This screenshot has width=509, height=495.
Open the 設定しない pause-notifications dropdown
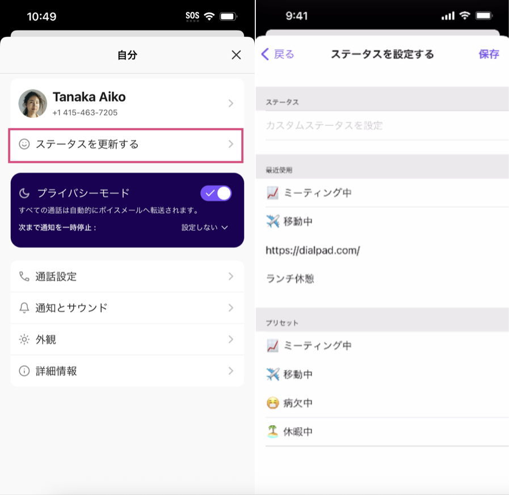pyautogui.click(x=205, y=227)
